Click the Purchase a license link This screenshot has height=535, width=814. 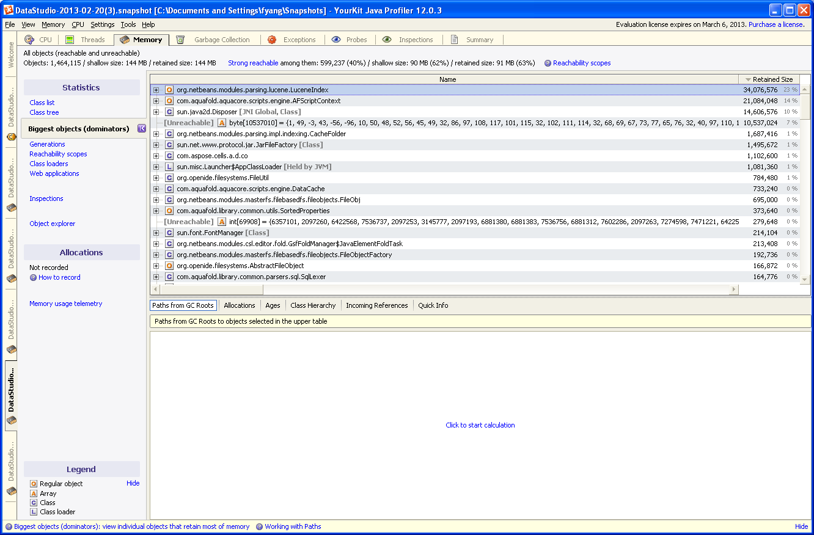[x=777, y=24]
